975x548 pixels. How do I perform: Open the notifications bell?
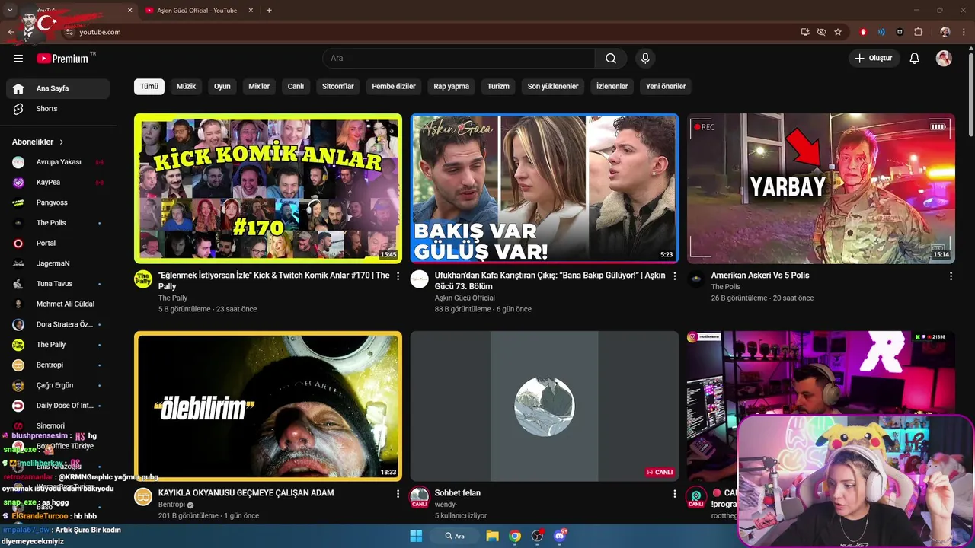(915, 59)
